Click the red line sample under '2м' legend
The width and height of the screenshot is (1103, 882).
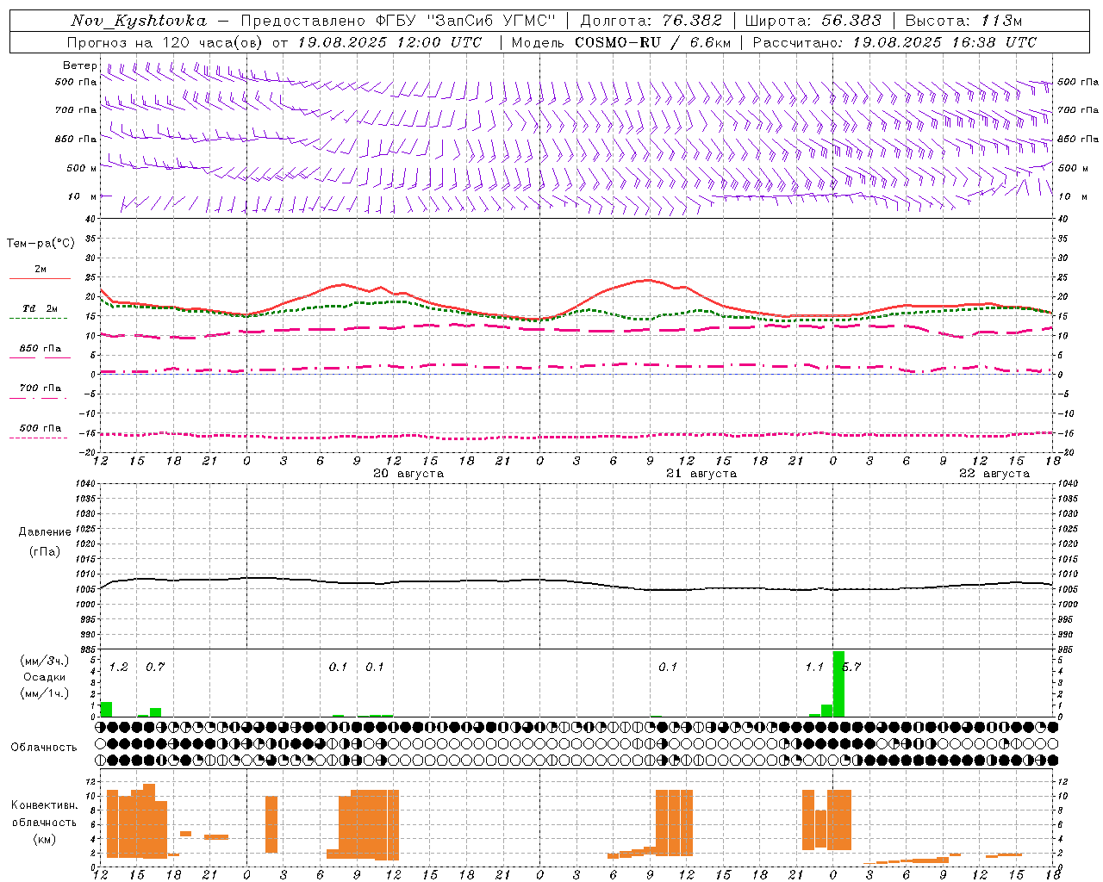coord(41,278)
